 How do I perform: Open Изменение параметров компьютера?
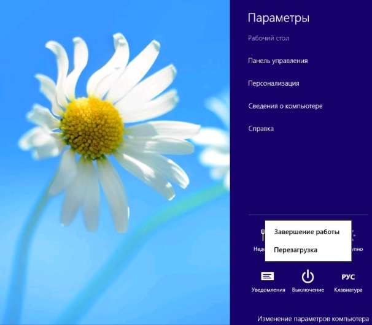[x=312, y=318]
